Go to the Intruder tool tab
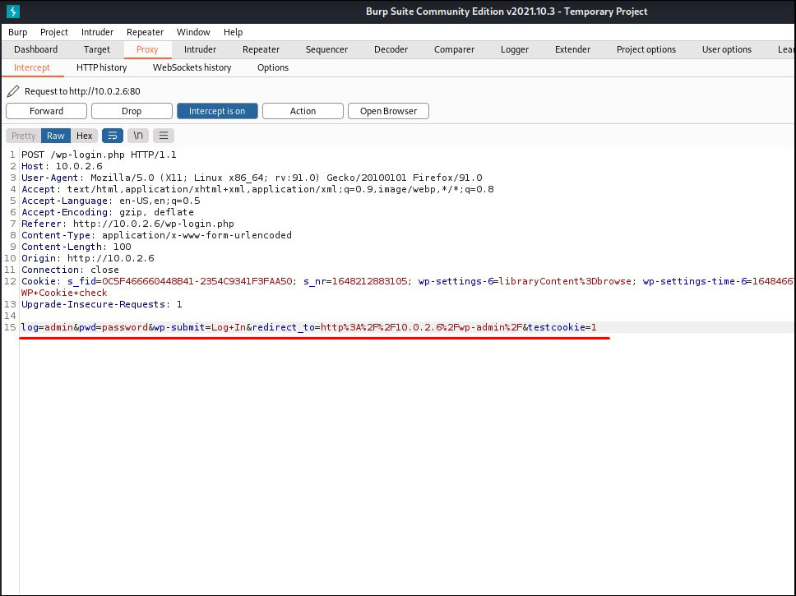Viewport: 796px width, 596px height. 200,50
